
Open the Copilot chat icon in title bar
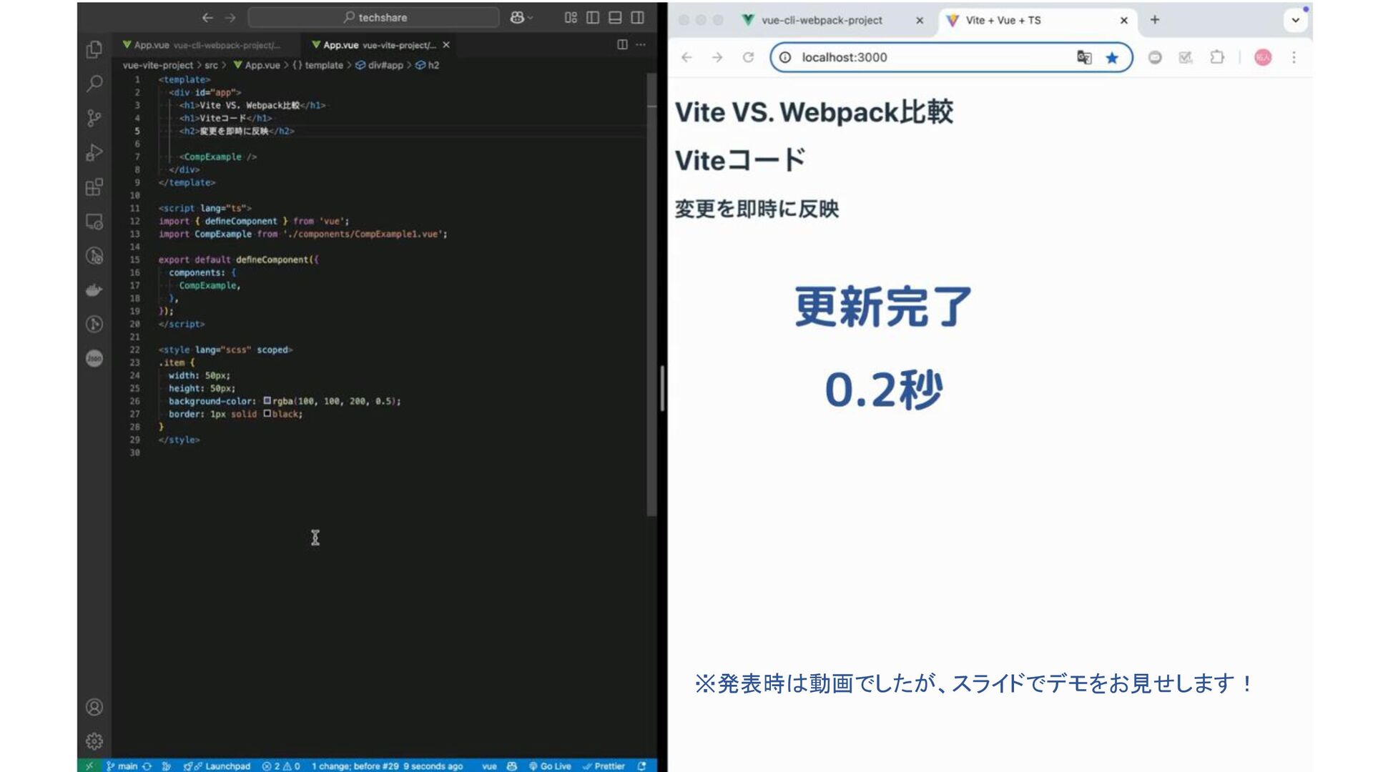point(517,17)
